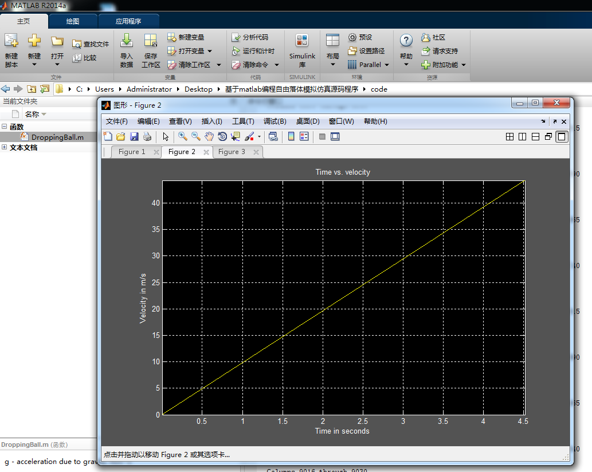Activate the Zoom In tool
592x472 pixels.
click(x=183, y=136)
